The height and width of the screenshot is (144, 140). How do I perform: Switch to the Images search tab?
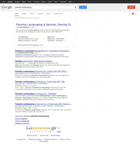click(x=24, y=14)
